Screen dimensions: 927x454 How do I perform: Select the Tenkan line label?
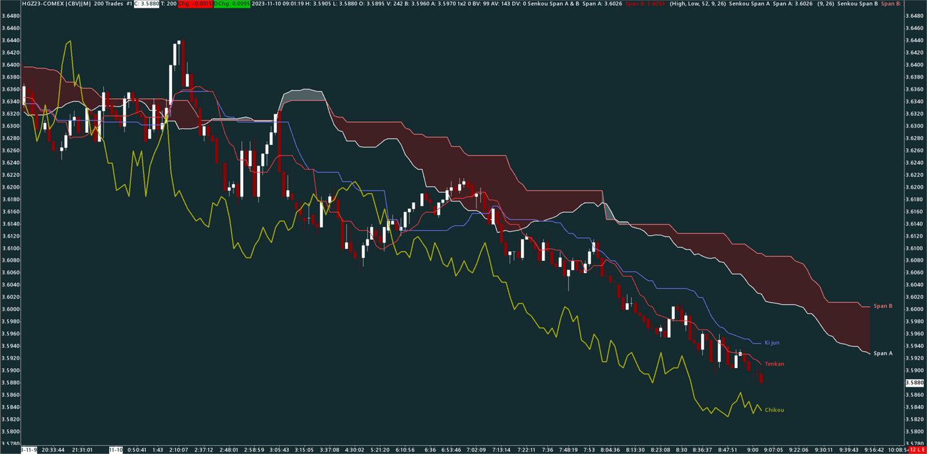pyautogui.click(x=774, y=364)
